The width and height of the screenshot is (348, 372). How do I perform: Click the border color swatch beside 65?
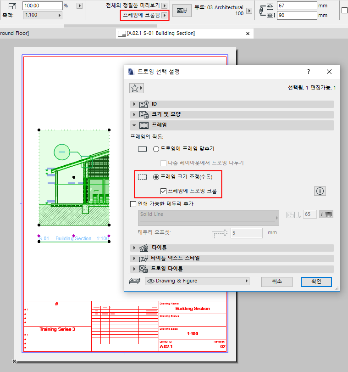[x=326, y=214]
